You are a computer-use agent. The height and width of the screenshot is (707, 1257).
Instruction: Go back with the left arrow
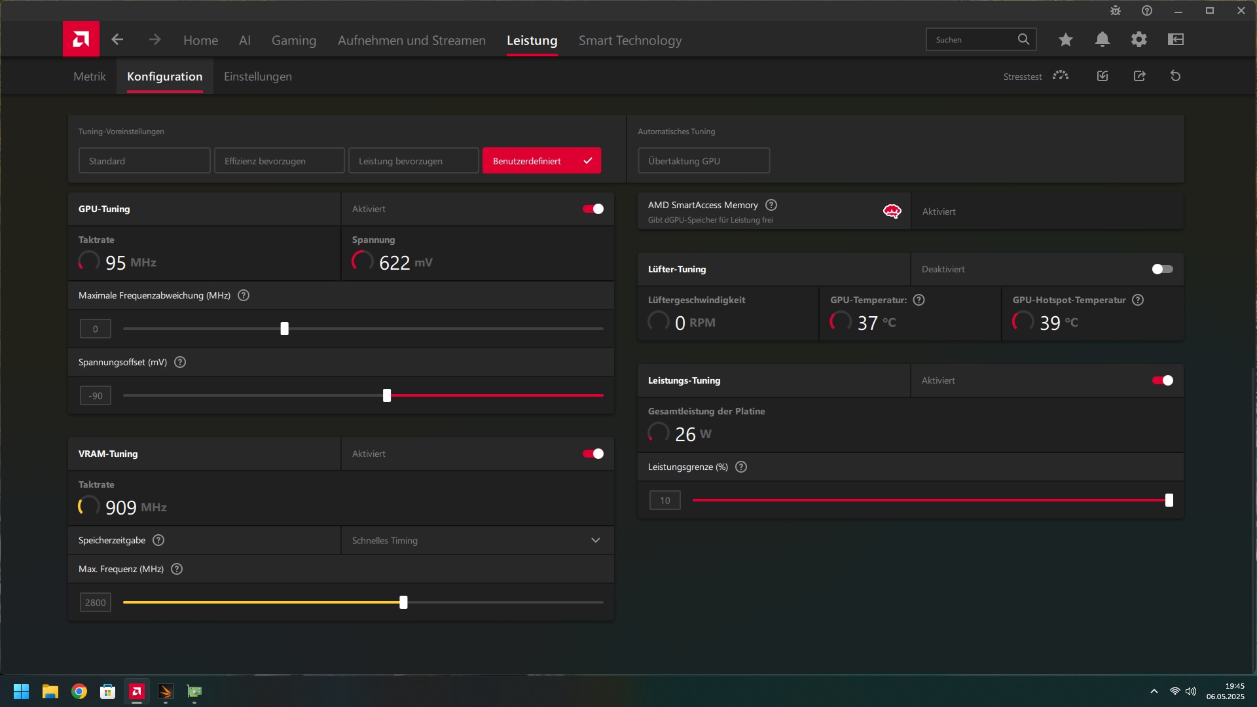pos(117,39)
